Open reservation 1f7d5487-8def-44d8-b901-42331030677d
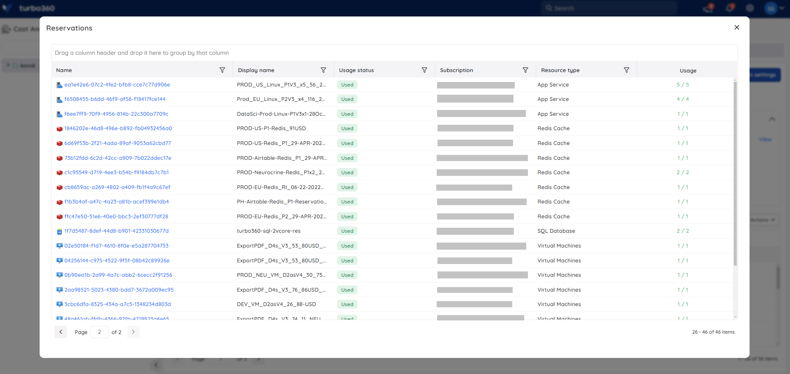The width and height of the screenshot is (790, 374). [116, 231]
